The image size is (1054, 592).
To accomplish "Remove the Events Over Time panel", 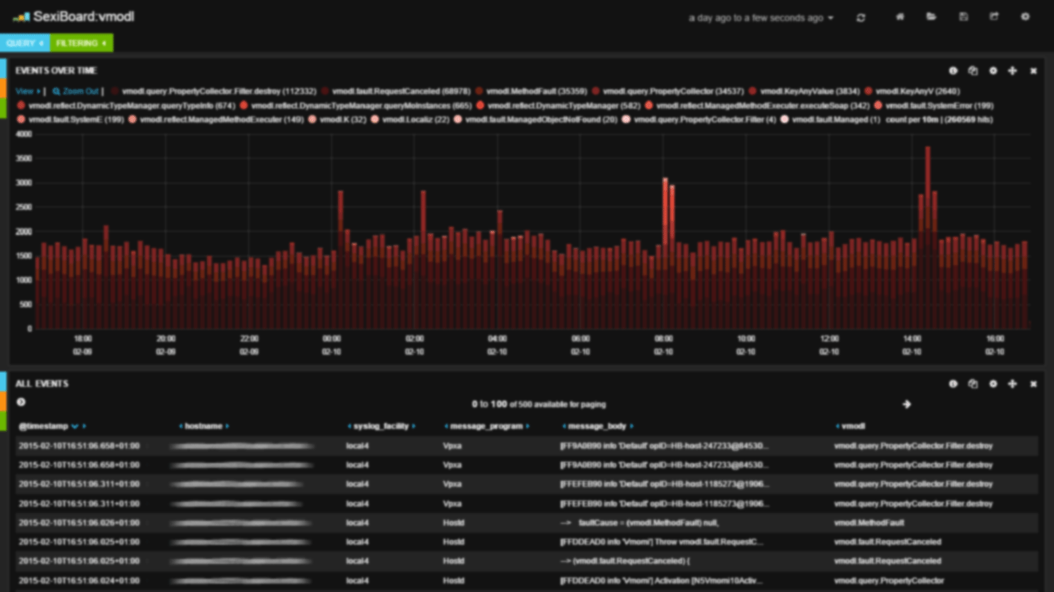I will pos(1034,71).
